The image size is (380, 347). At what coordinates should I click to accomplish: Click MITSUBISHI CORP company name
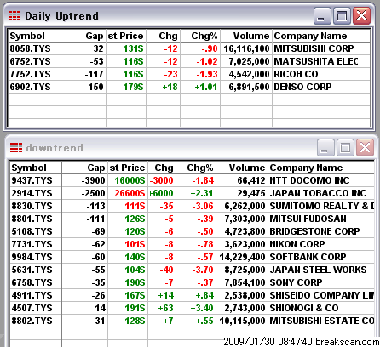pyautogui.click(x=314, y=48)
